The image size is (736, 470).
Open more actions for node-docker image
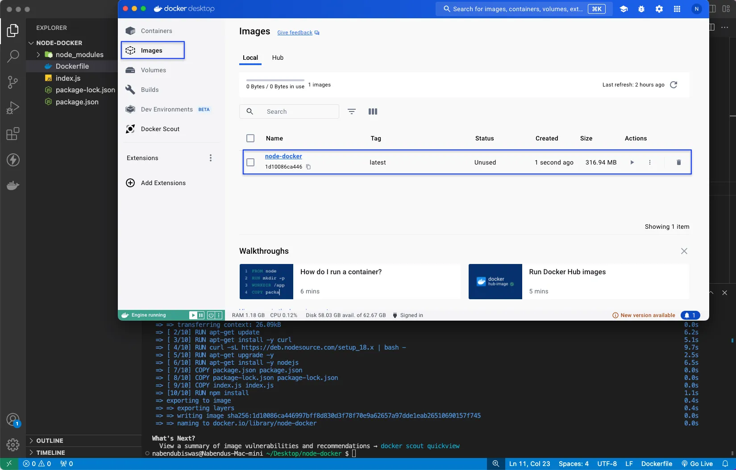click(650, 162)
